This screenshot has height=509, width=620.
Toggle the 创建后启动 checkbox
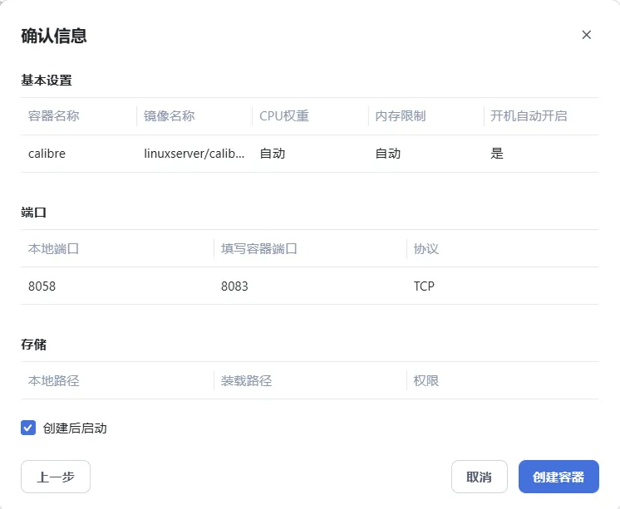[x=28, y=428]
